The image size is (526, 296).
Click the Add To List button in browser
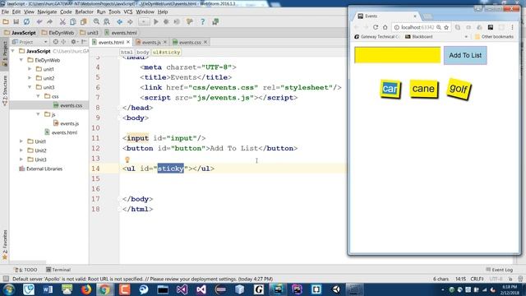[465, 55]
